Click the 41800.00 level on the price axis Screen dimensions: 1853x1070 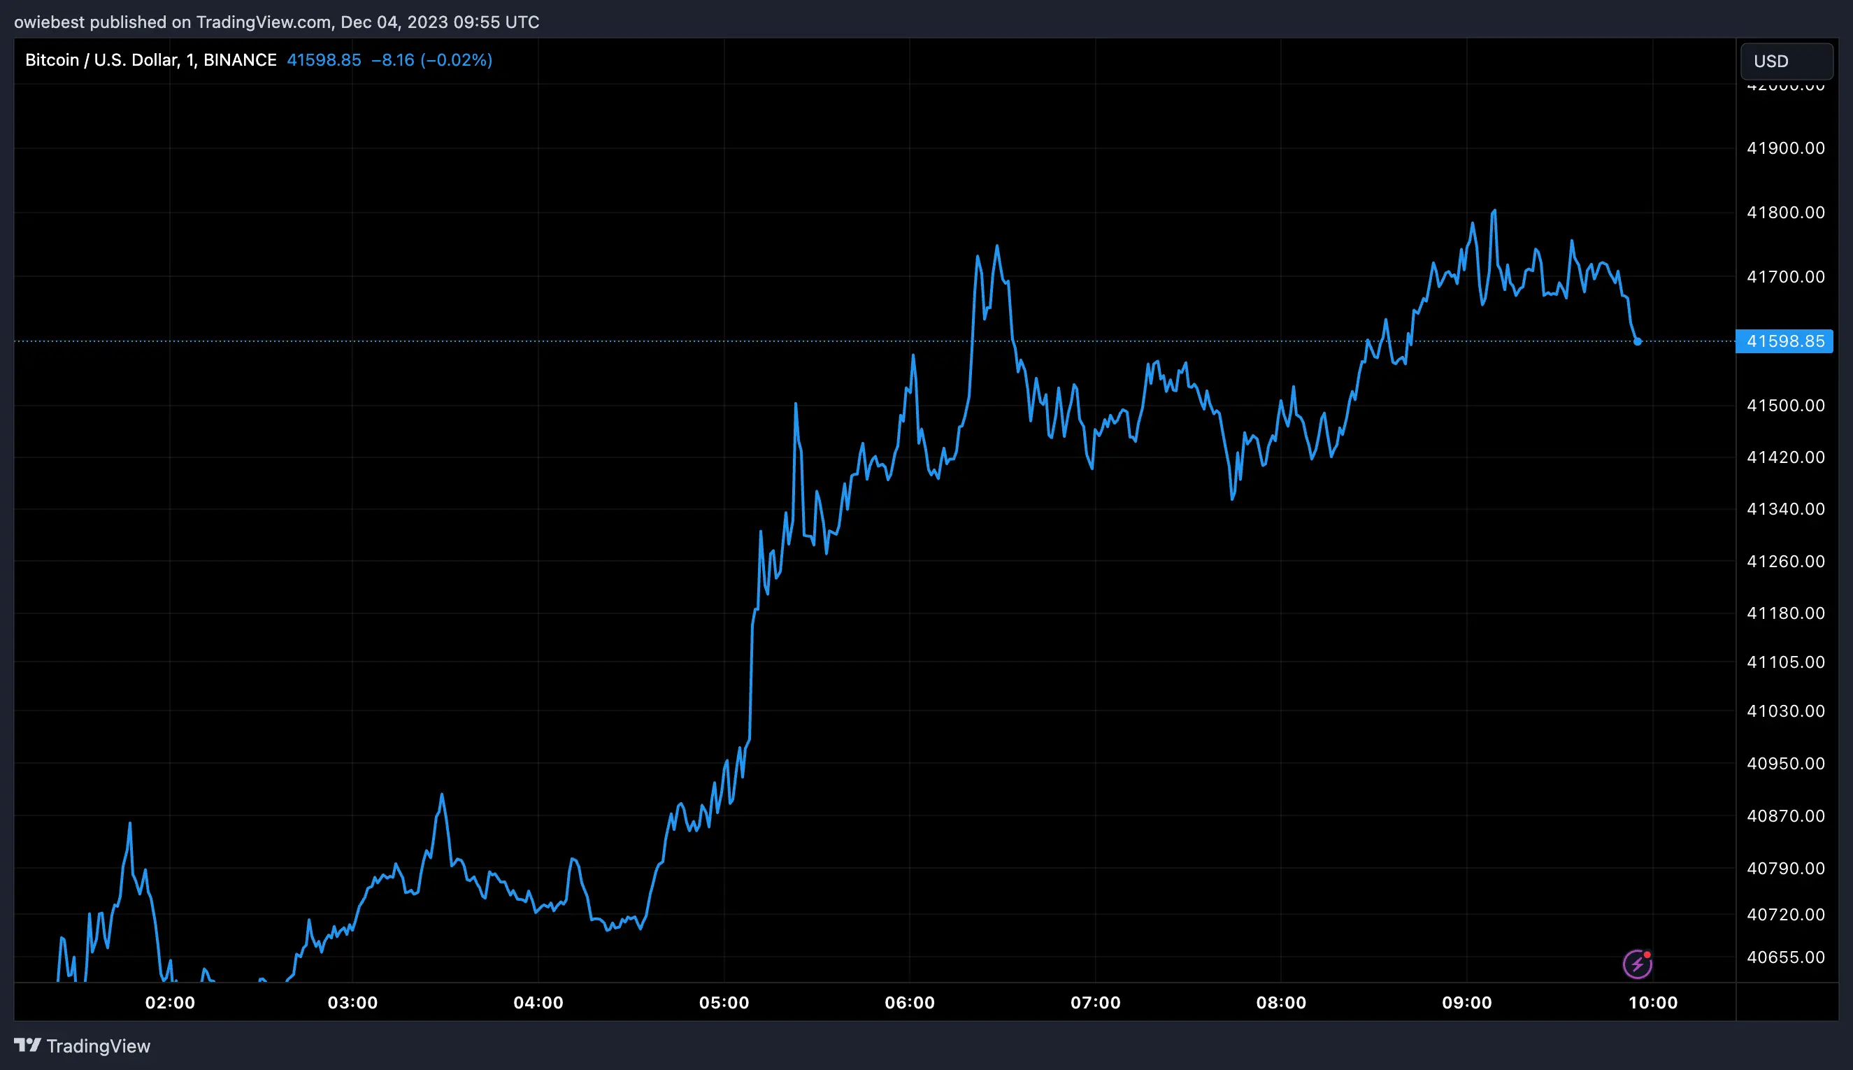click(1787, 213)
